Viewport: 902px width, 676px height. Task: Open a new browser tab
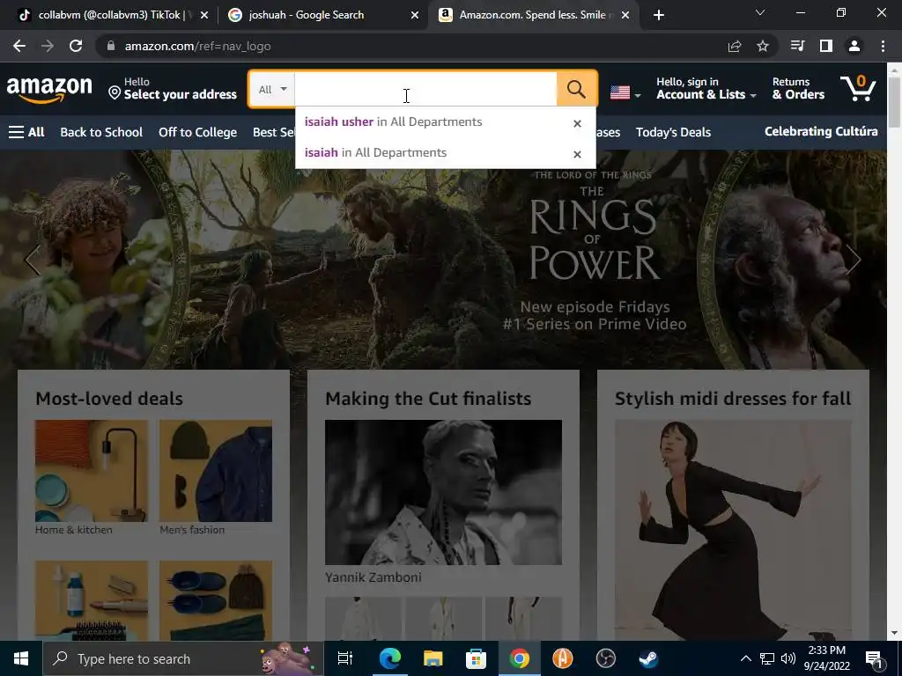659,15
